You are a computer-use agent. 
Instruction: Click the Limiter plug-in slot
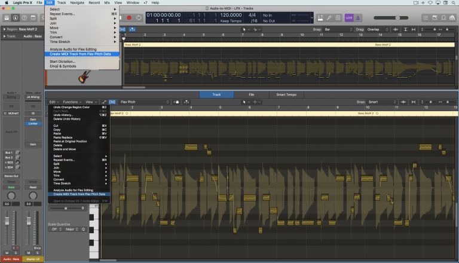click(33, 124)
